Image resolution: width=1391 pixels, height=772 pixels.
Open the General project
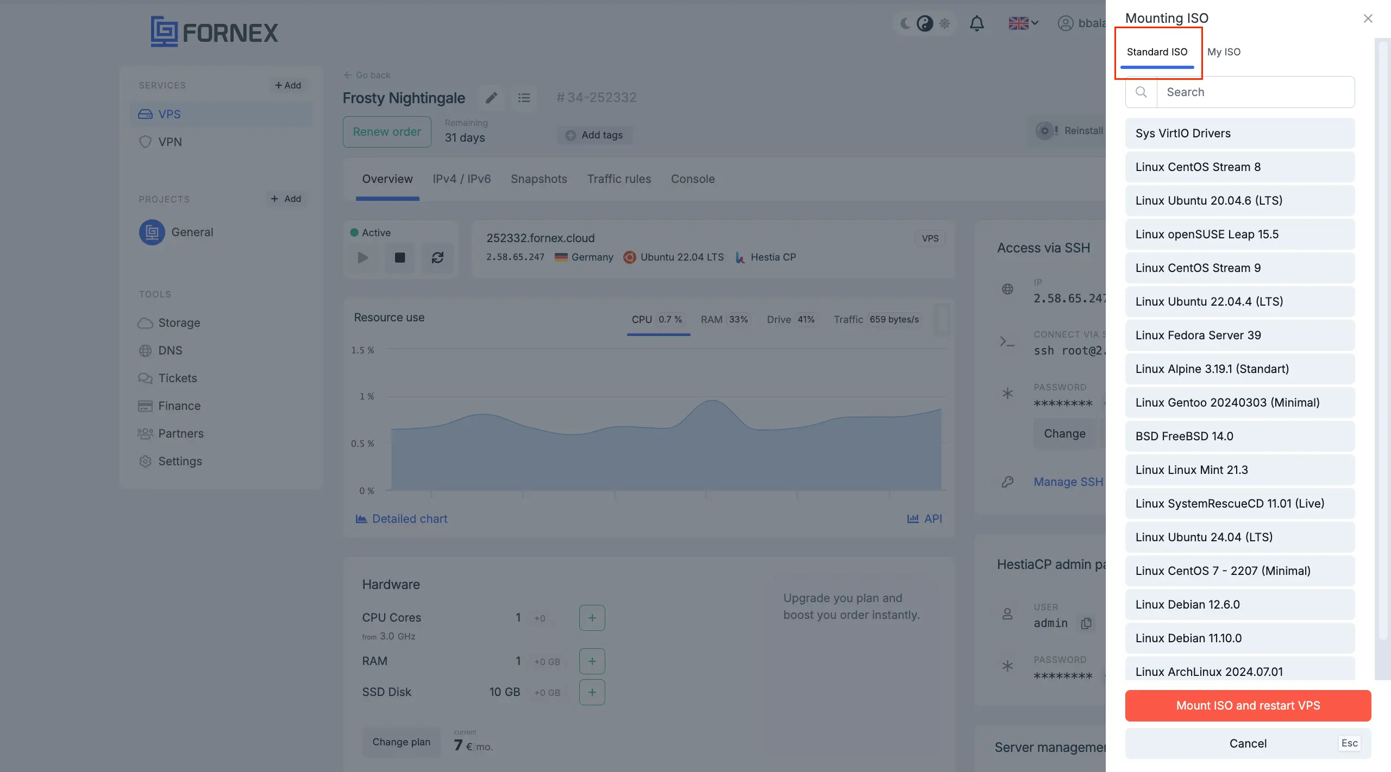pyautogui.click(x=176, y=232)
